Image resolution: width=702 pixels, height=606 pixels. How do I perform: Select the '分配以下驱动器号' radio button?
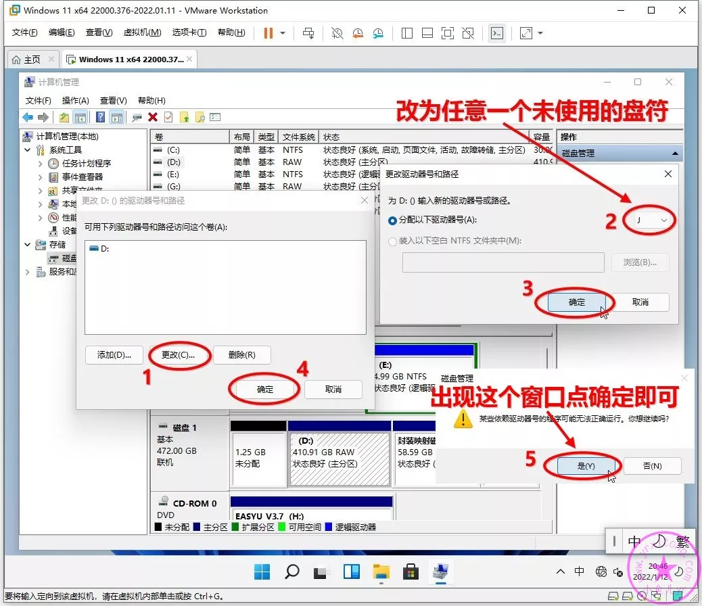coord(393,220)
